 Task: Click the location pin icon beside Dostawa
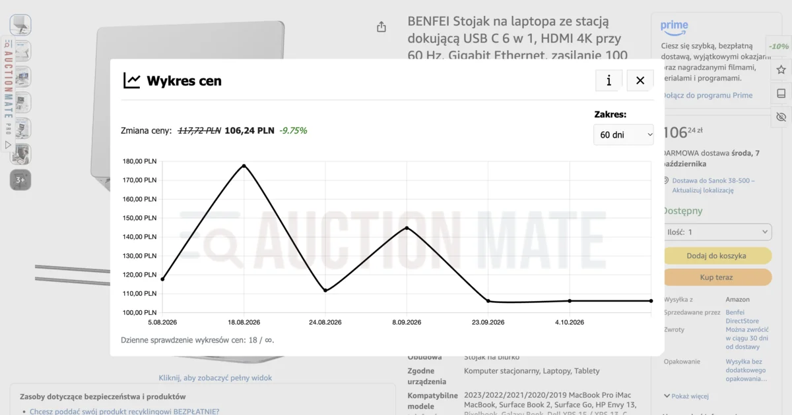(x=666, y=180)
